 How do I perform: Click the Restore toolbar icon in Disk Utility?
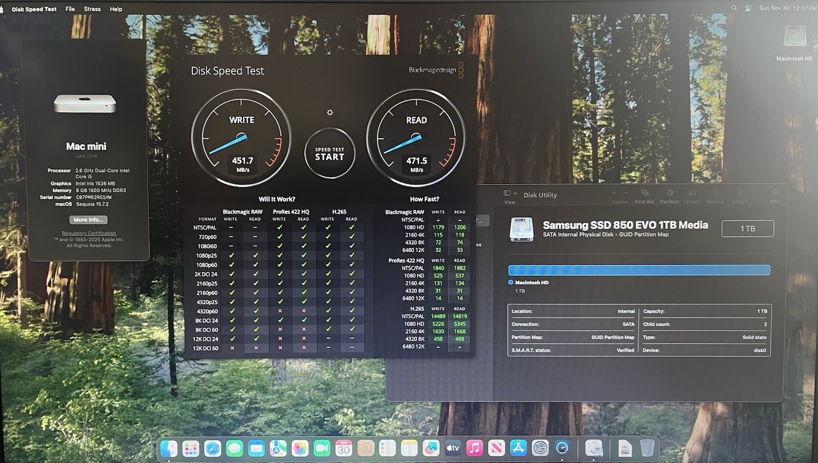point(715,193)
